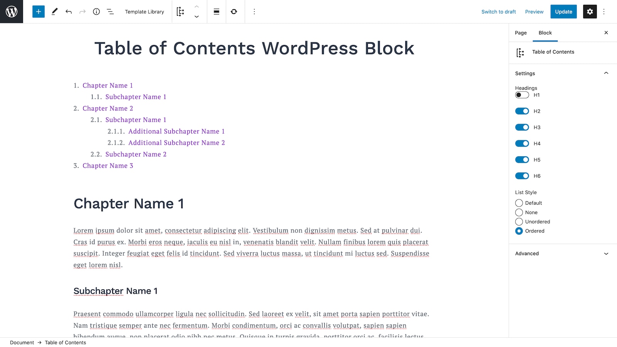Undo the last change
The height and width of the screenshot is (347, 617).
click(69, 12)
